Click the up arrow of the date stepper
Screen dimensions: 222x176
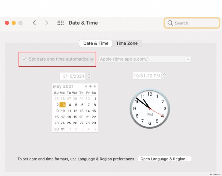89,75
